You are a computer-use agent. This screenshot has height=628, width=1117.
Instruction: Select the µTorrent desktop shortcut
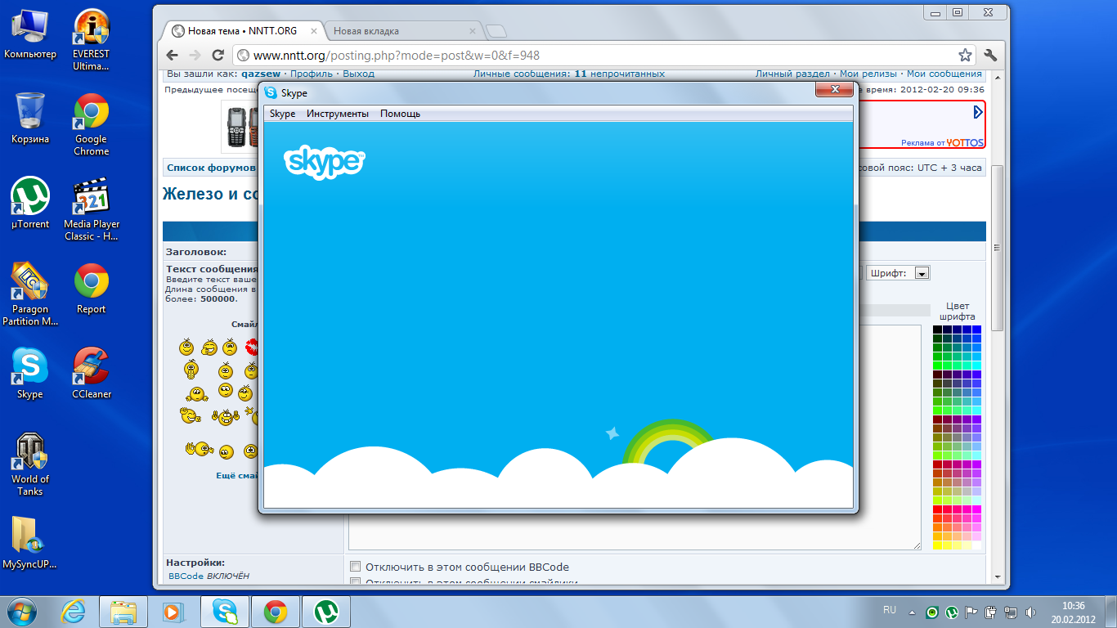[x=30, y=204]
